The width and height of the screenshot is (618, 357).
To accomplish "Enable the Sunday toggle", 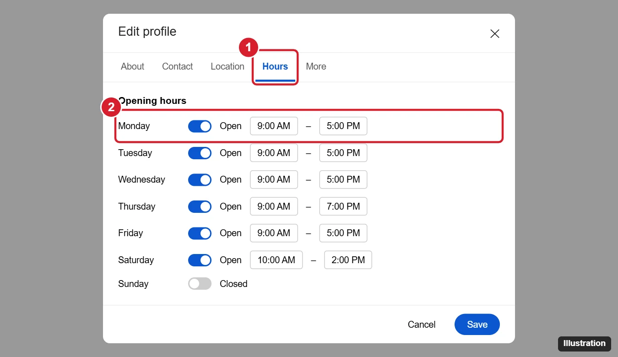I will point(200,284).
